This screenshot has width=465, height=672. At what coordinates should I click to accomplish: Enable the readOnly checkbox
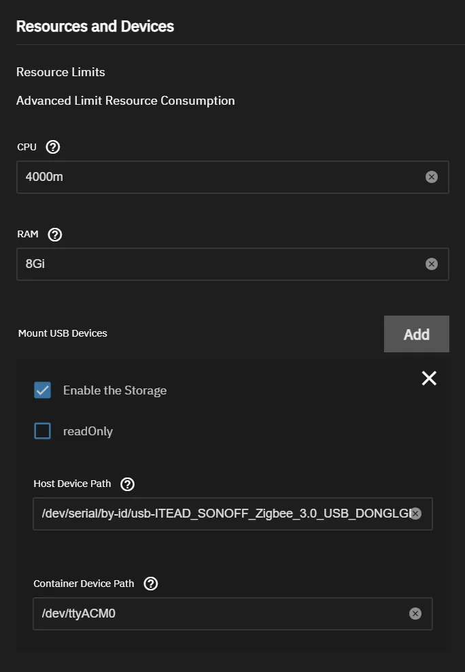pos(42,431)
